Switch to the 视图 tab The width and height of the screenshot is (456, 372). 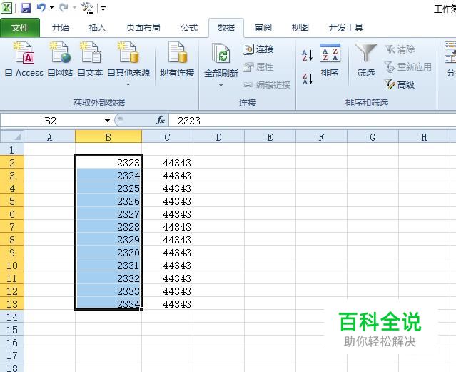coord(300,28)
